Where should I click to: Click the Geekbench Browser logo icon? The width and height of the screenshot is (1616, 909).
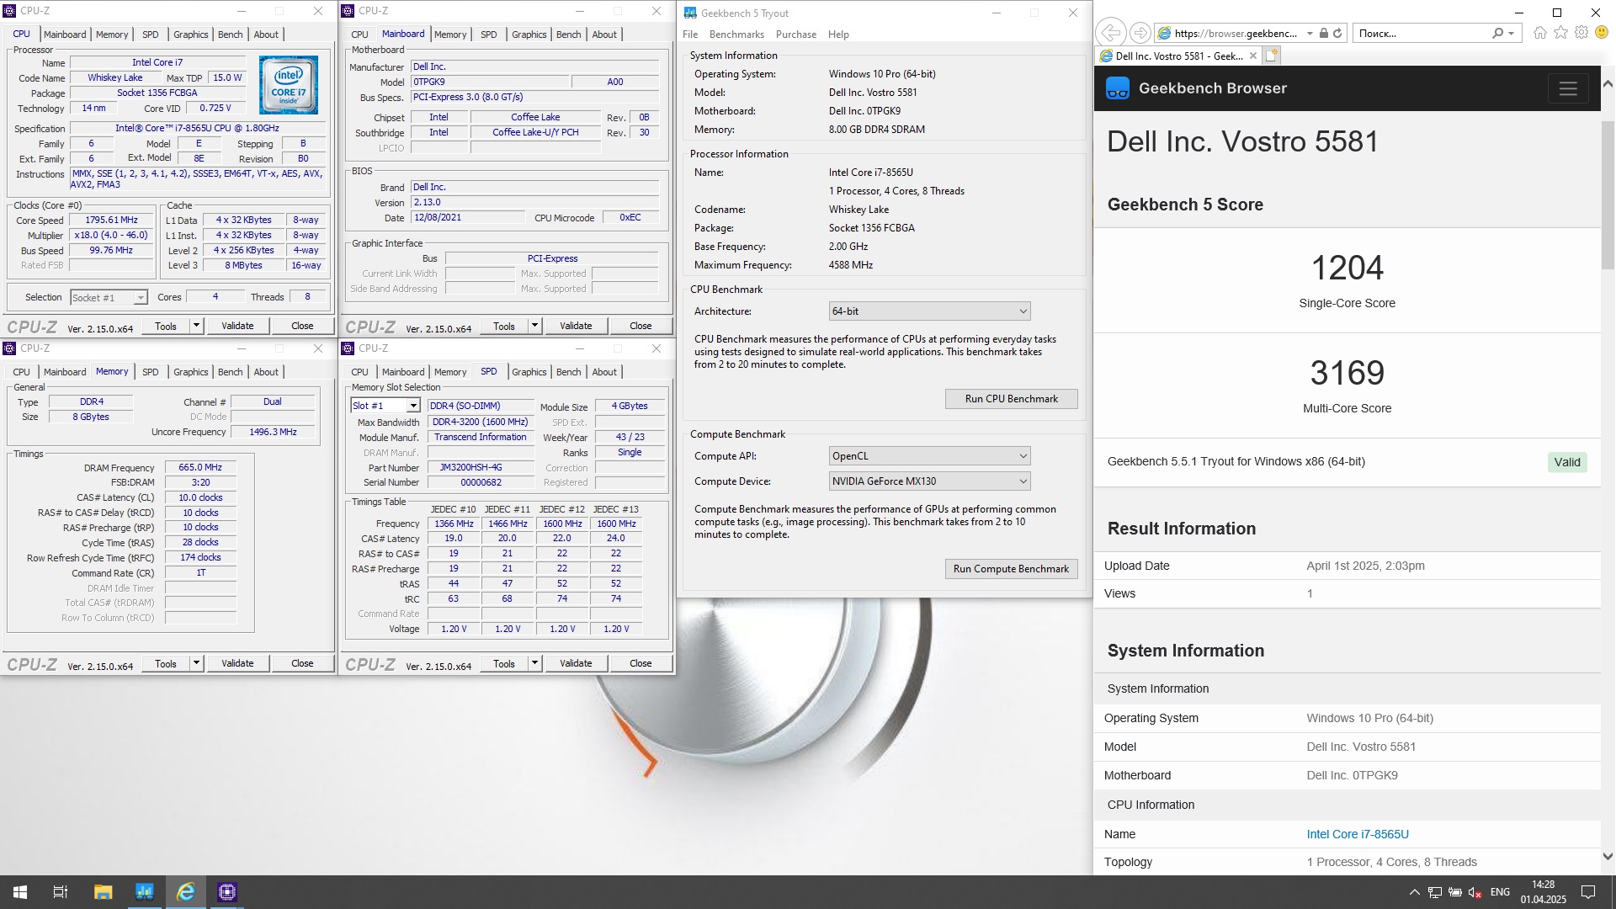point(1118,88)
